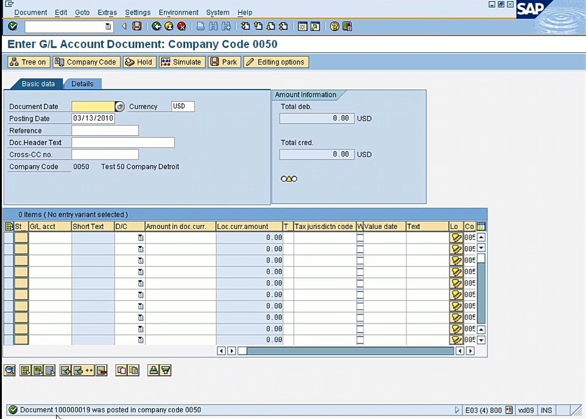Click the Choose Detail magnifier icon below table
586x419 pixels.
click(x=10, y=370)
